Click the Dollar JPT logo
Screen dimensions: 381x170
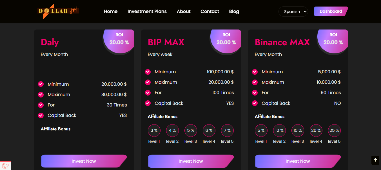click(x=58, y=11)
